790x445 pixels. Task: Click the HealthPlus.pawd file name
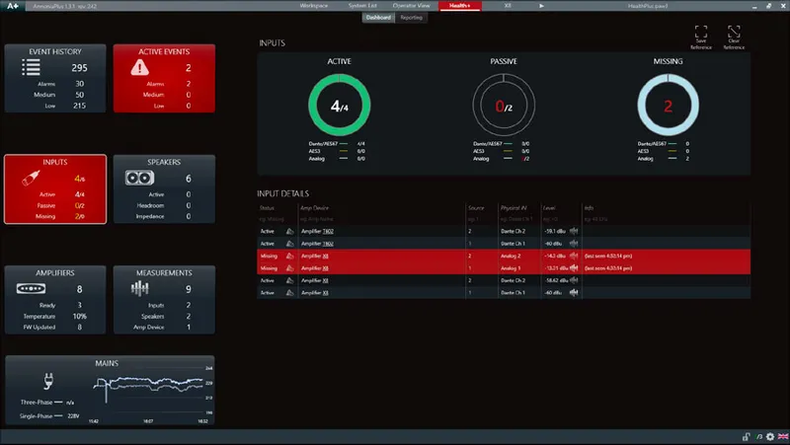click(x=648, y=6)
